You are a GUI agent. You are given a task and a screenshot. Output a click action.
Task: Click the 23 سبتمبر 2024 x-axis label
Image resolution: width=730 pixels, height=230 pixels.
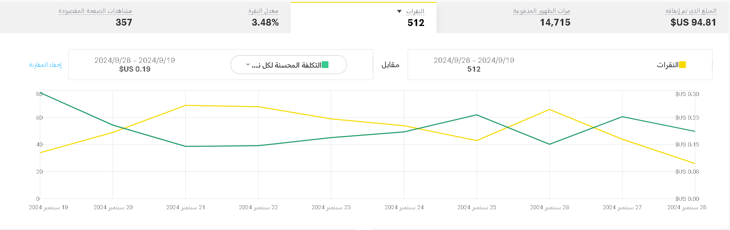point(331,207)
